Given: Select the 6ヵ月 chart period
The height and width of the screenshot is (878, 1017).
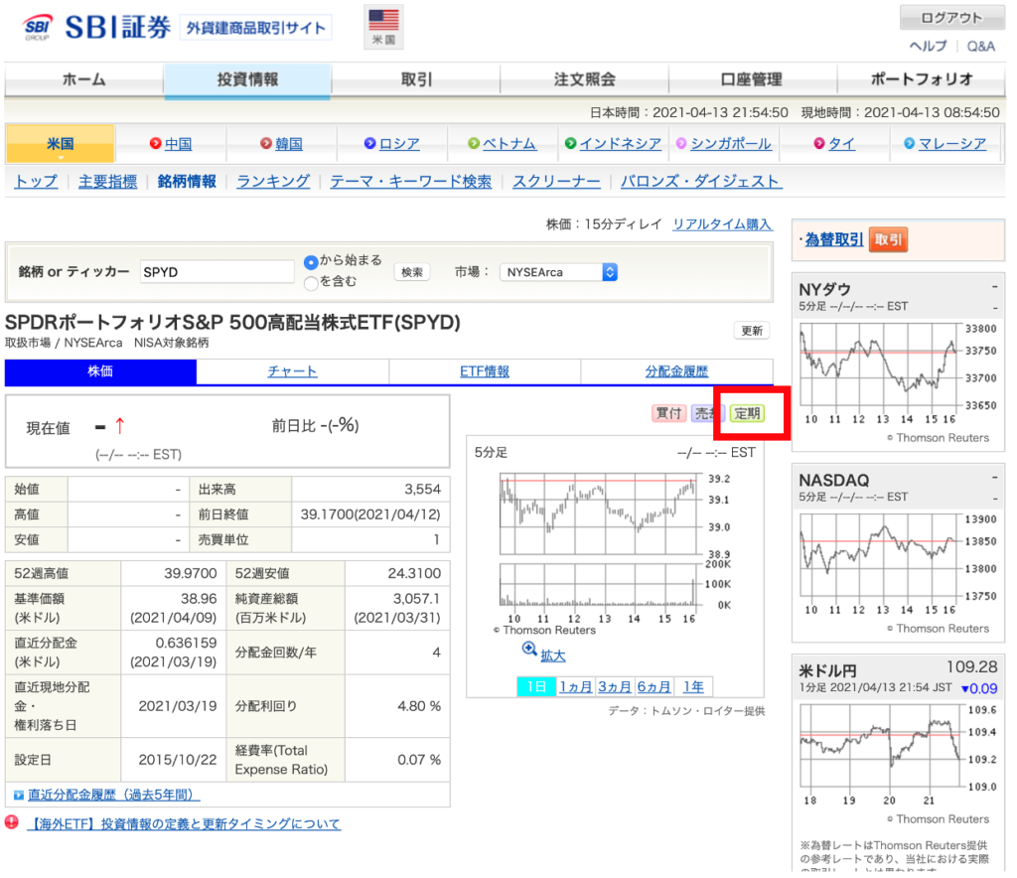Looking at the screenshot, I should click(654, 686).
